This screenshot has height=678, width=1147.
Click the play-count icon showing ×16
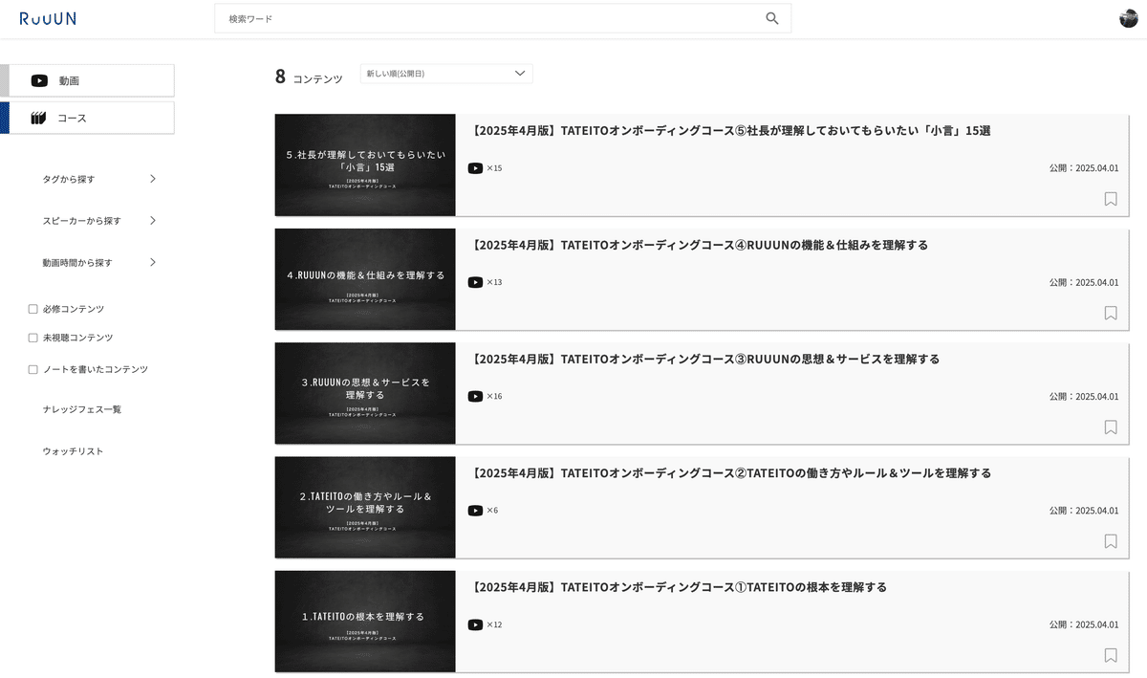coord(475,396)
